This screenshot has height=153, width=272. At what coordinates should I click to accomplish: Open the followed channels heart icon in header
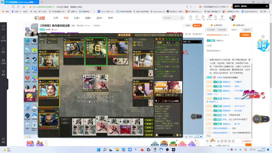(x=197, y=17)
